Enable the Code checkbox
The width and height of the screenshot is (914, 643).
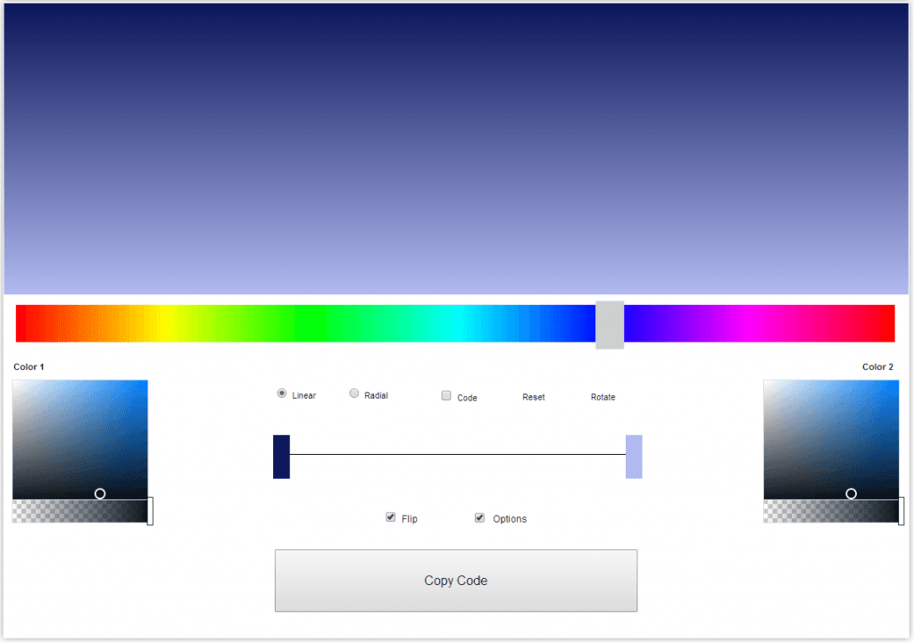[x=445, y=394]
